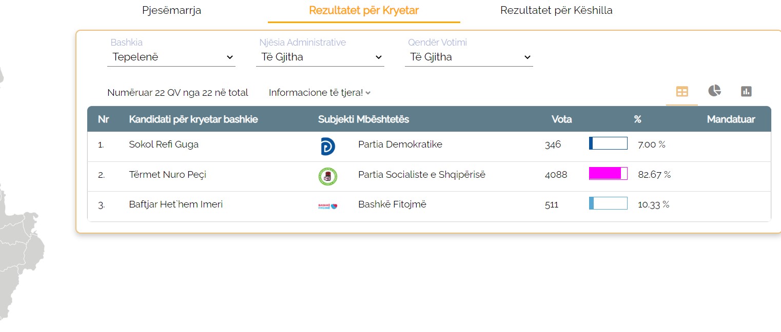Click candidate Tërmet Nuro Peçi

[167, 175]
